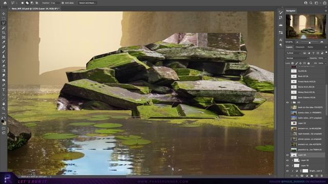Viewport: 328px width, 184px height.
Task: Hide Layer 16 with its eye icon
Action: tap(288, 166)
